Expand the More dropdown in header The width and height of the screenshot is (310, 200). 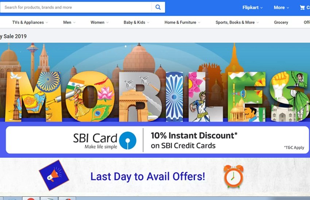click(x=281, y=8)
